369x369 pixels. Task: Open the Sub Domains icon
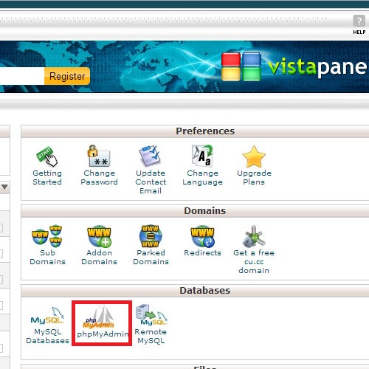coord(47,236)
